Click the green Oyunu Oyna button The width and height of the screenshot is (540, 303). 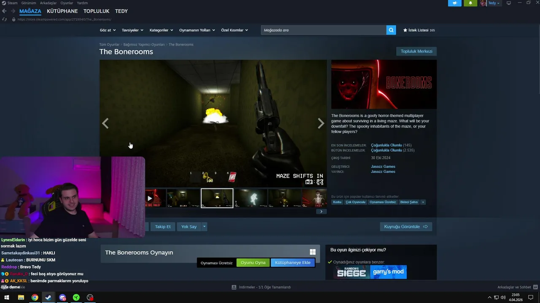click(253, 263)
